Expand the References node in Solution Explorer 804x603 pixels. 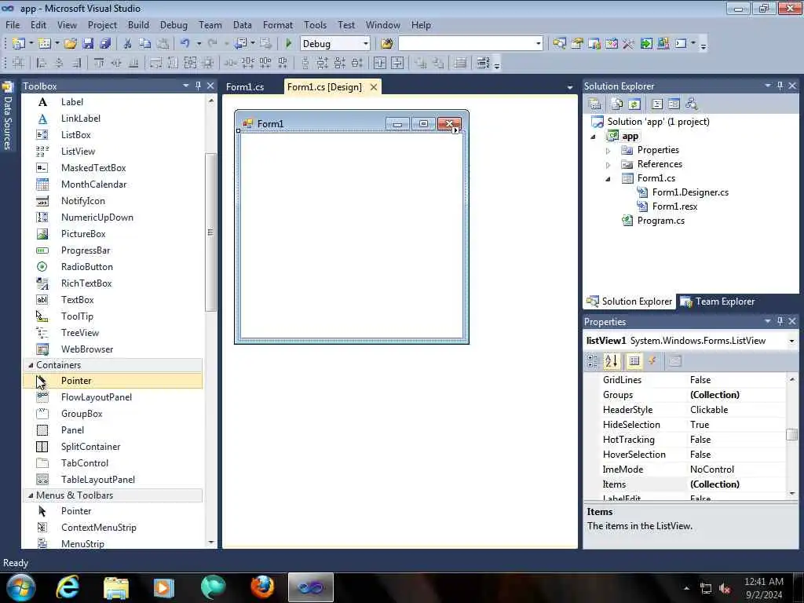pyautogui.click(x=608, y=165)
